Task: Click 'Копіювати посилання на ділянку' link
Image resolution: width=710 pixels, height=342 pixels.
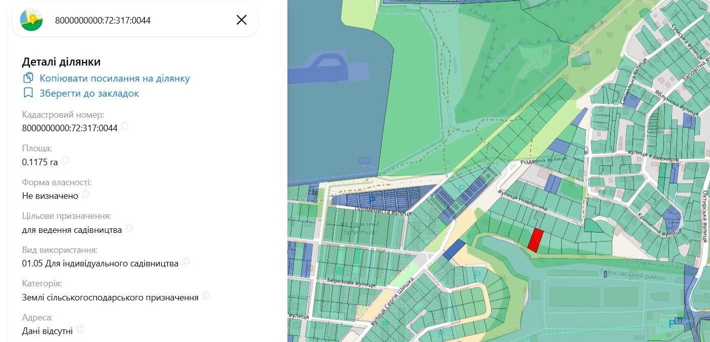Action: [x=114, y=78]
